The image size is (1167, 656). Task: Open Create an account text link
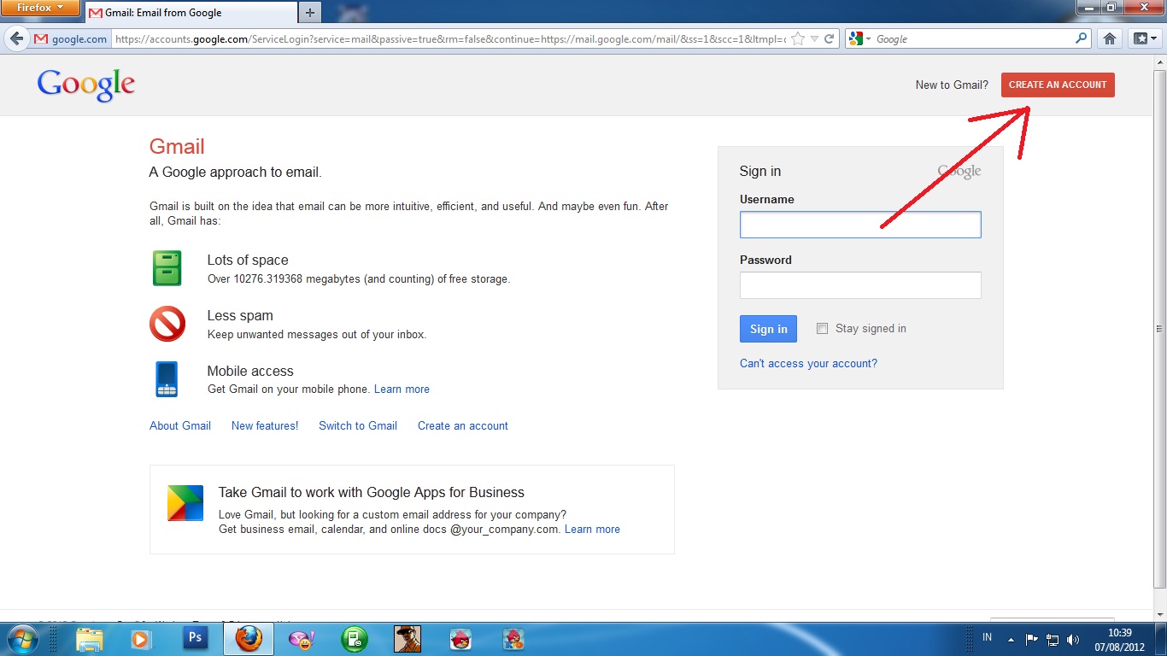pos(463,426)
